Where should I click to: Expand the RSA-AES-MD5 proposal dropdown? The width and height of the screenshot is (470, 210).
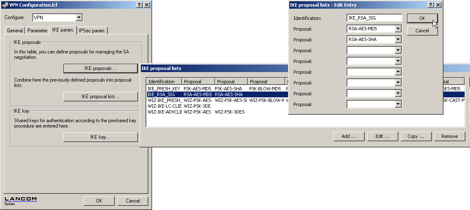[398, 29]
